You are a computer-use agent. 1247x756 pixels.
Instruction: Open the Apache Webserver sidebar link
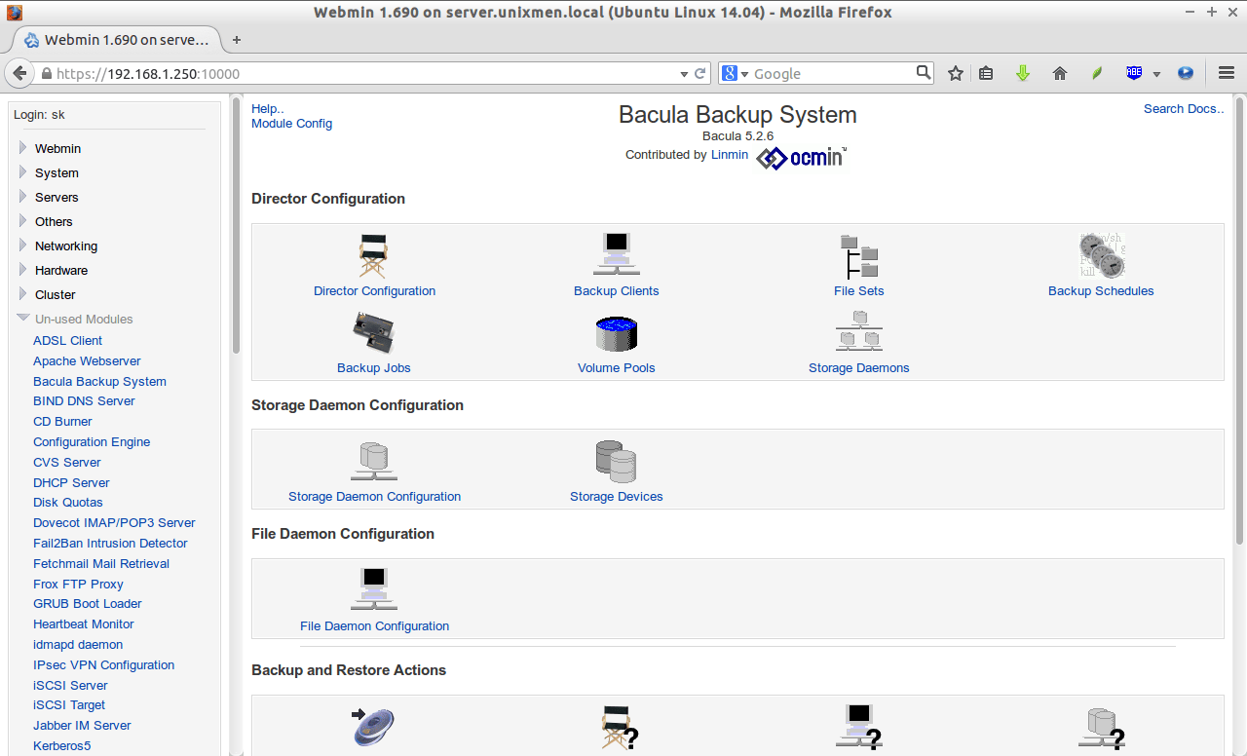coord(87,360)
